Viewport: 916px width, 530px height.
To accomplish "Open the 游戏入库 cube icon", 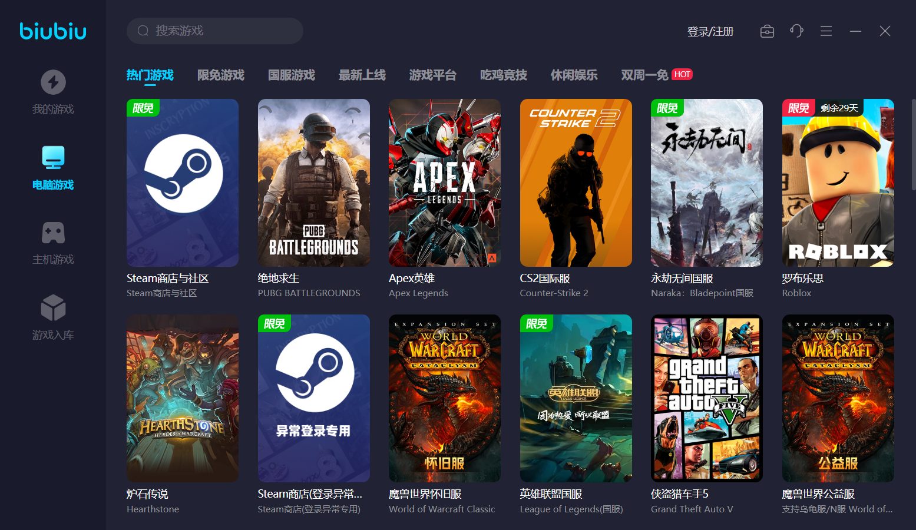I will click(53, 307).
